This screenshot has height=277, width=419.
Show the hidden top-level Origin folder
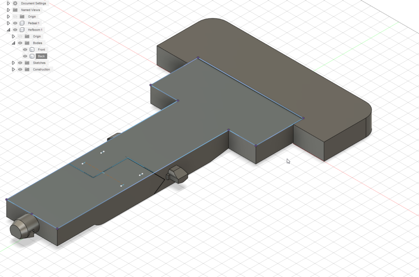click(x=16, y=16)
